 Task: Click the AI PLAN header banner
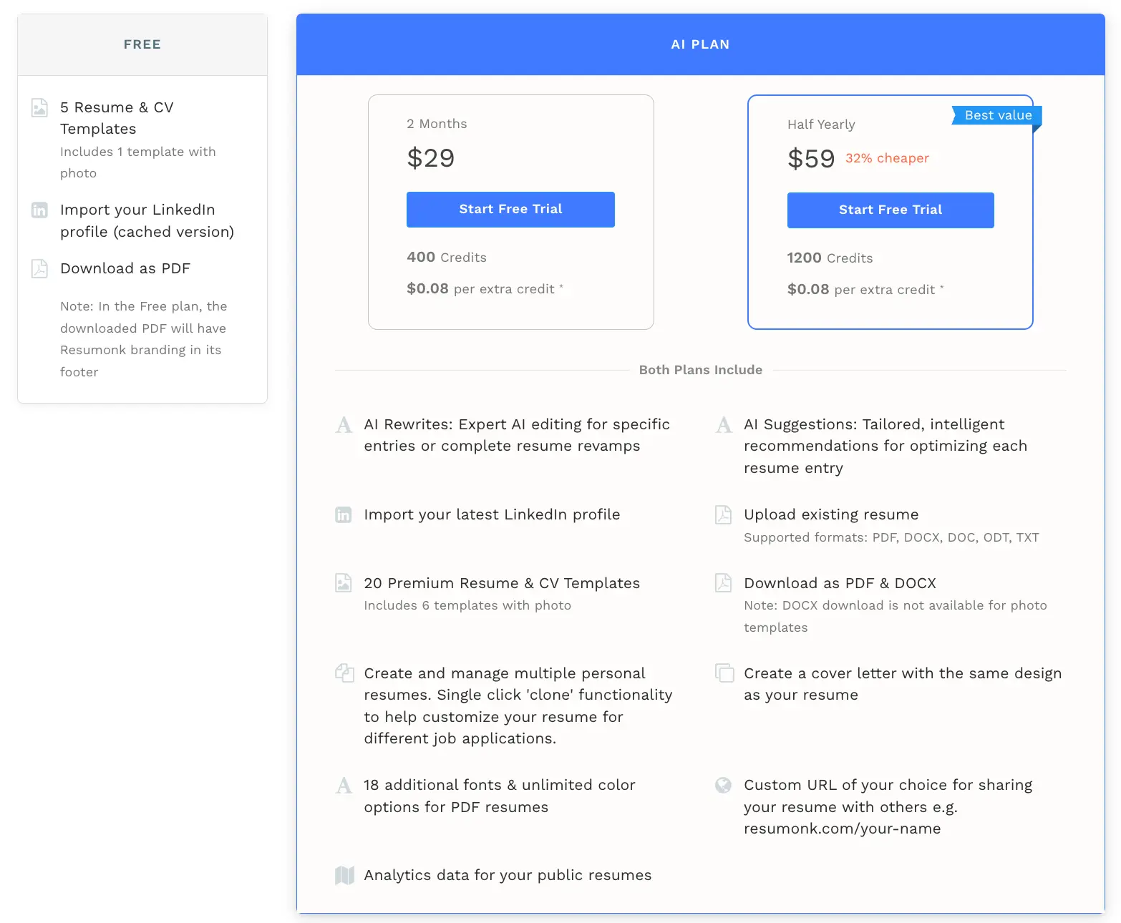click(700, 44)
